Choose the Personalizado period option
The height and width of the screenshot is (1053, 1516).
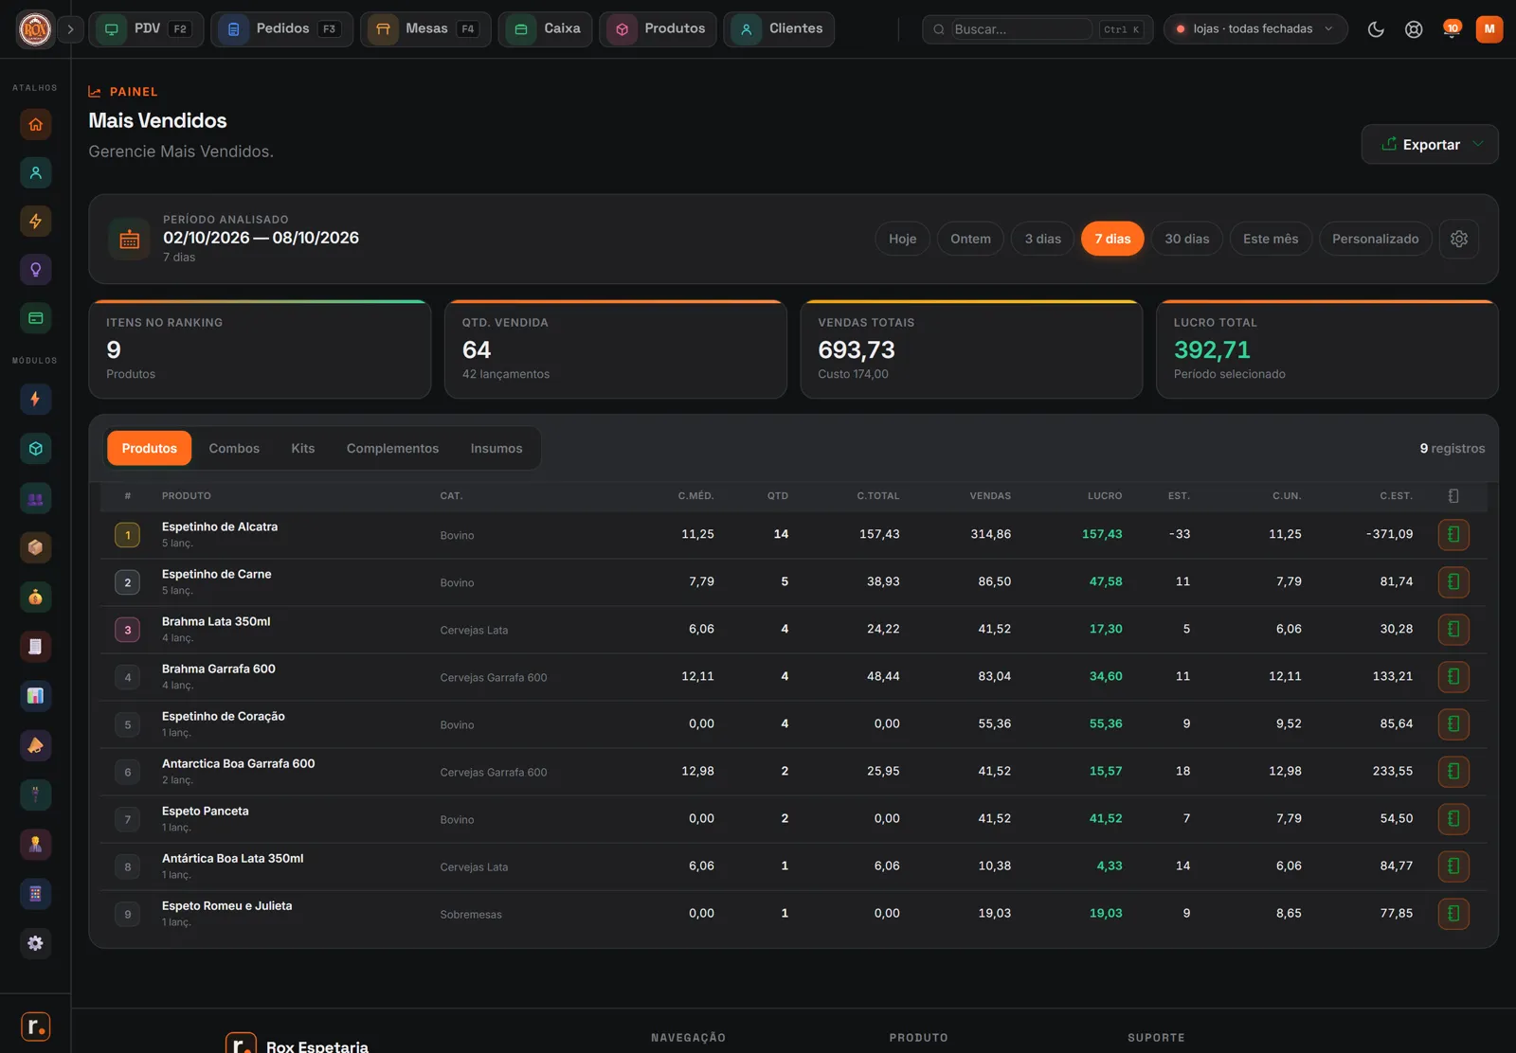(1375, 239)
